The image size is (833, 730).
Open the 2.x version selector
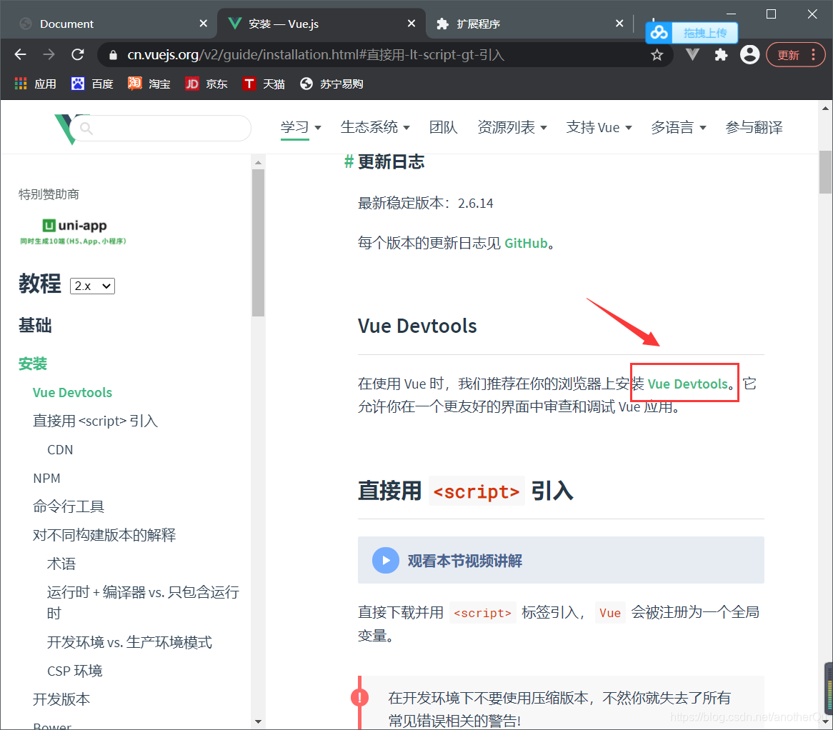[x=92, y=286]
